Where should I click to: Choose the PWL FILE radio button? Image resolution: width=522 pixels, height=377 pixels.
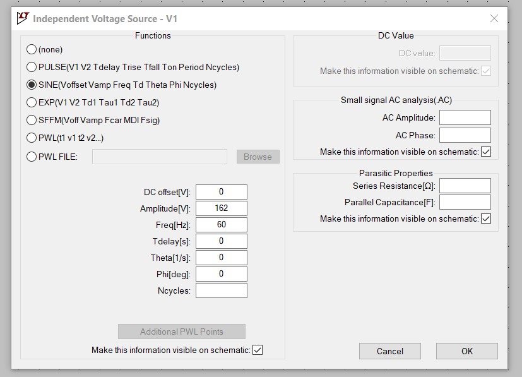[x=32, y=157]
